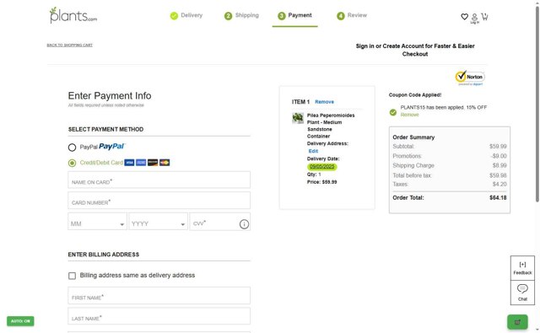Click the Total before tax $59.98 value
The height and width of the screenshot is (333, 540).
coord(498,176)
